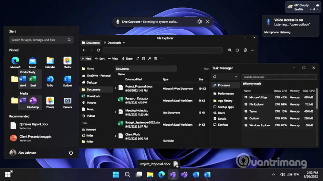Open the Mail pinned app
This screenshot has width=323, height=181.
pos(33,62)
